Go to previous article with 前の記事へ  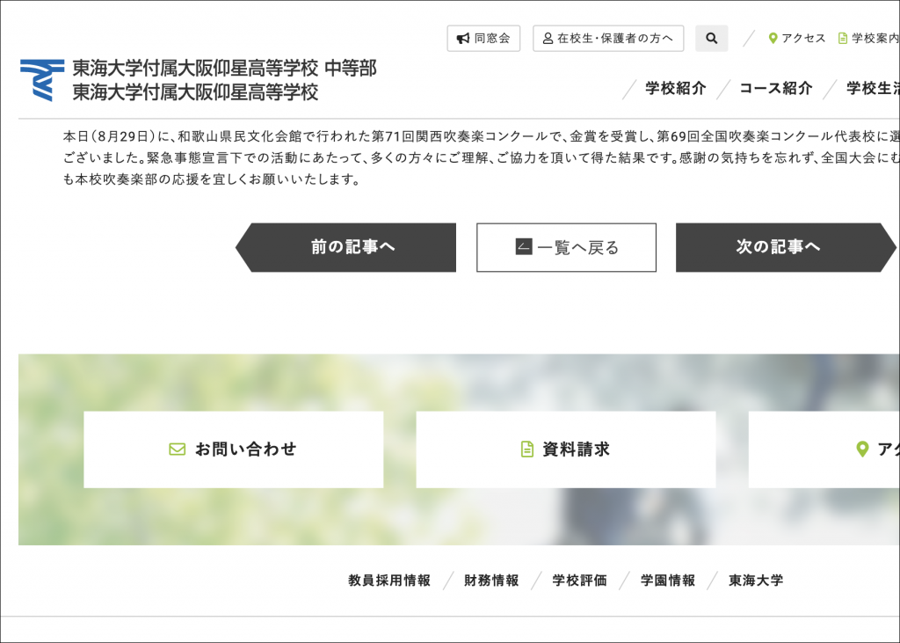[352, 247]
